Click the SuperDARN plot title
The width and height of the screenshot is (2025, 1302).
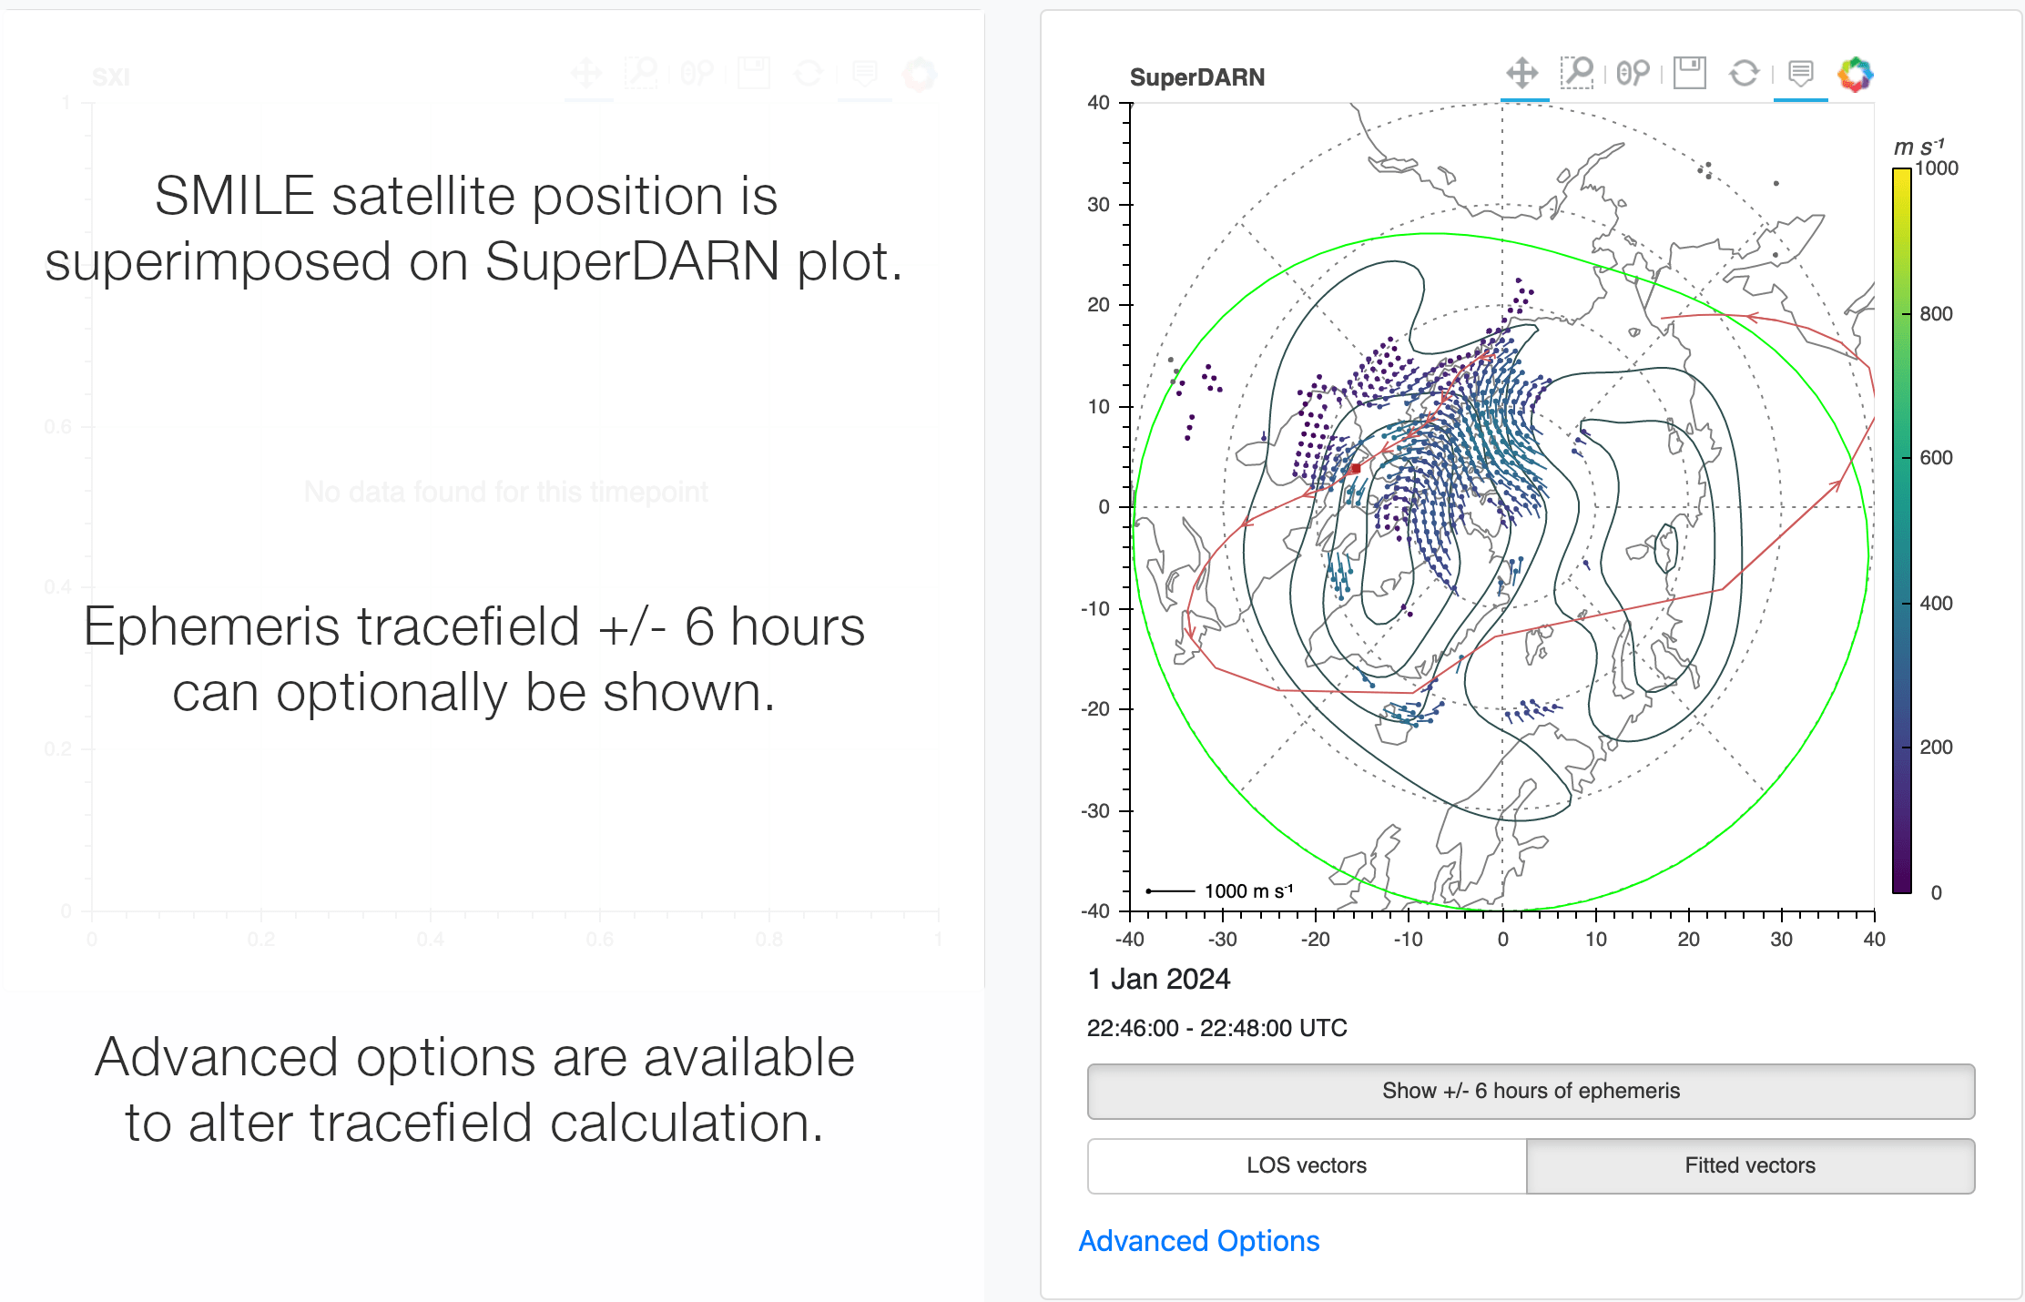tap(1197, 77)
